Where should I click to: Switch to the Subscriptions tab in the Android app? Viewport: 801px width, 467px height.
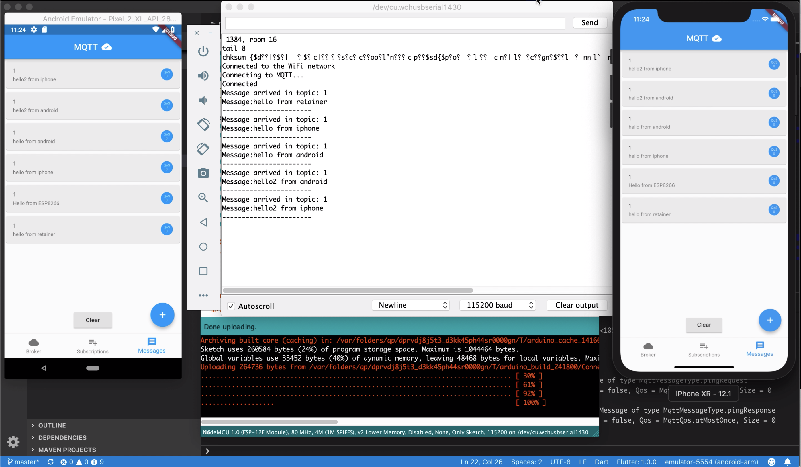pyautogui.click(x=93, y=346)
